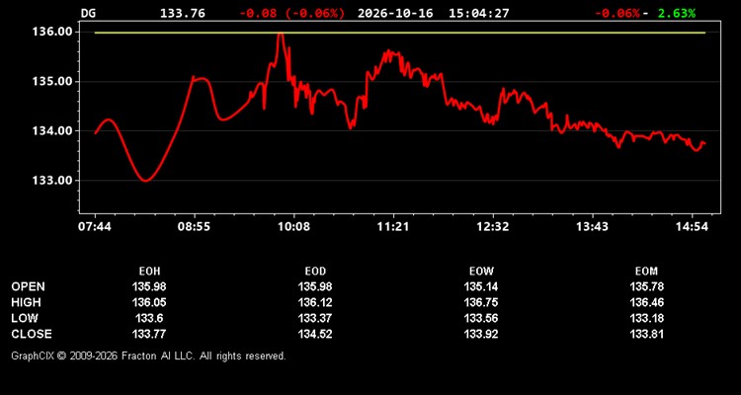Select the EOH column header

pyautogui.click(x=149, y=272)
